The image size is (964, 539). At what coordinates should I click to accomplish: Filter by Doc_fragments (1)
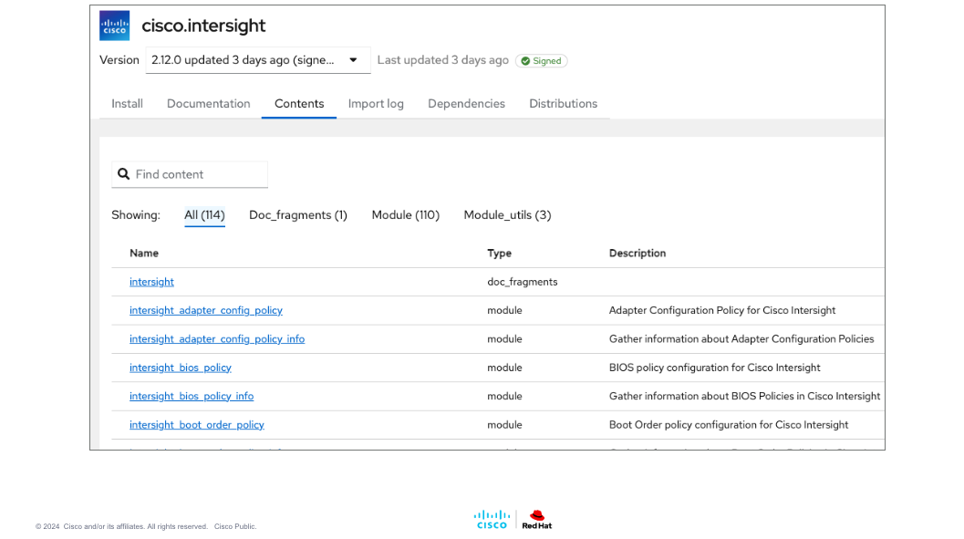298,215
